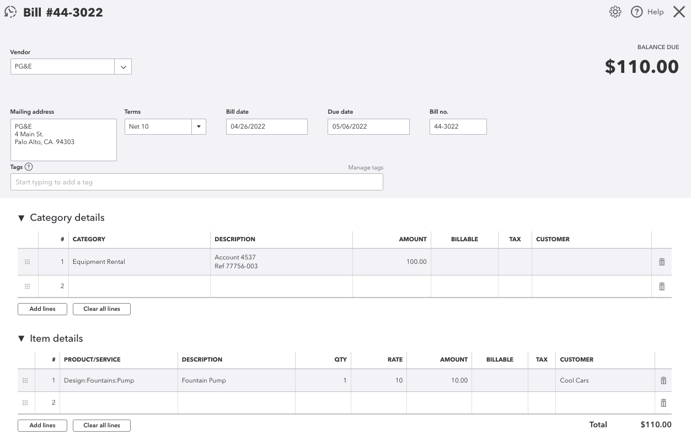Viewport: 691px width, 435px height.
Task: Click the recurring transaction clock icon beside Bill title
Action: pyautogui.click(x=10, y=12)
